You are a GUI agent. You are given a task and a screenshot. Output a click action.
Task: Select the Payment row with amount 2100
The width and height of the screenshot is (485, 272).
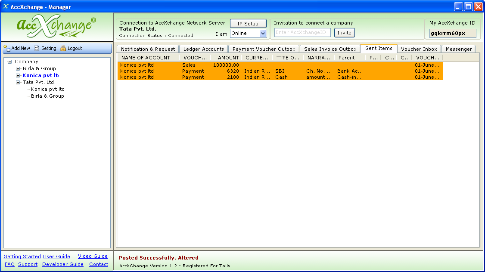click(x=280, y=77)
